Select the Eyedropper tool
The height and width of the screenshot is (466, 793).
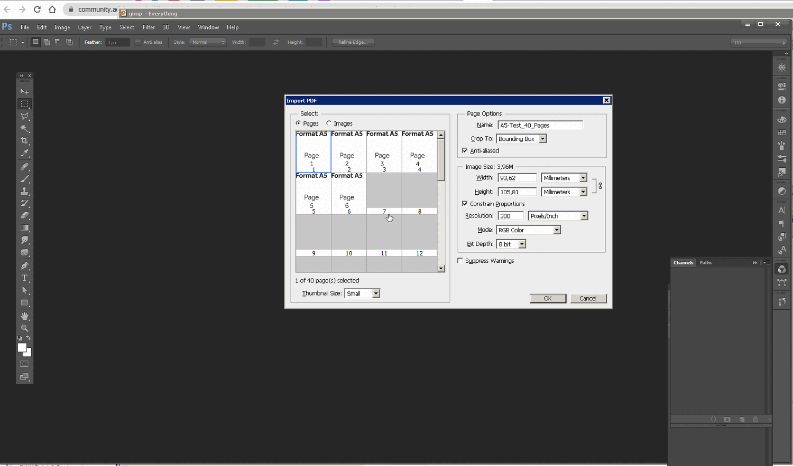point(24,154)
